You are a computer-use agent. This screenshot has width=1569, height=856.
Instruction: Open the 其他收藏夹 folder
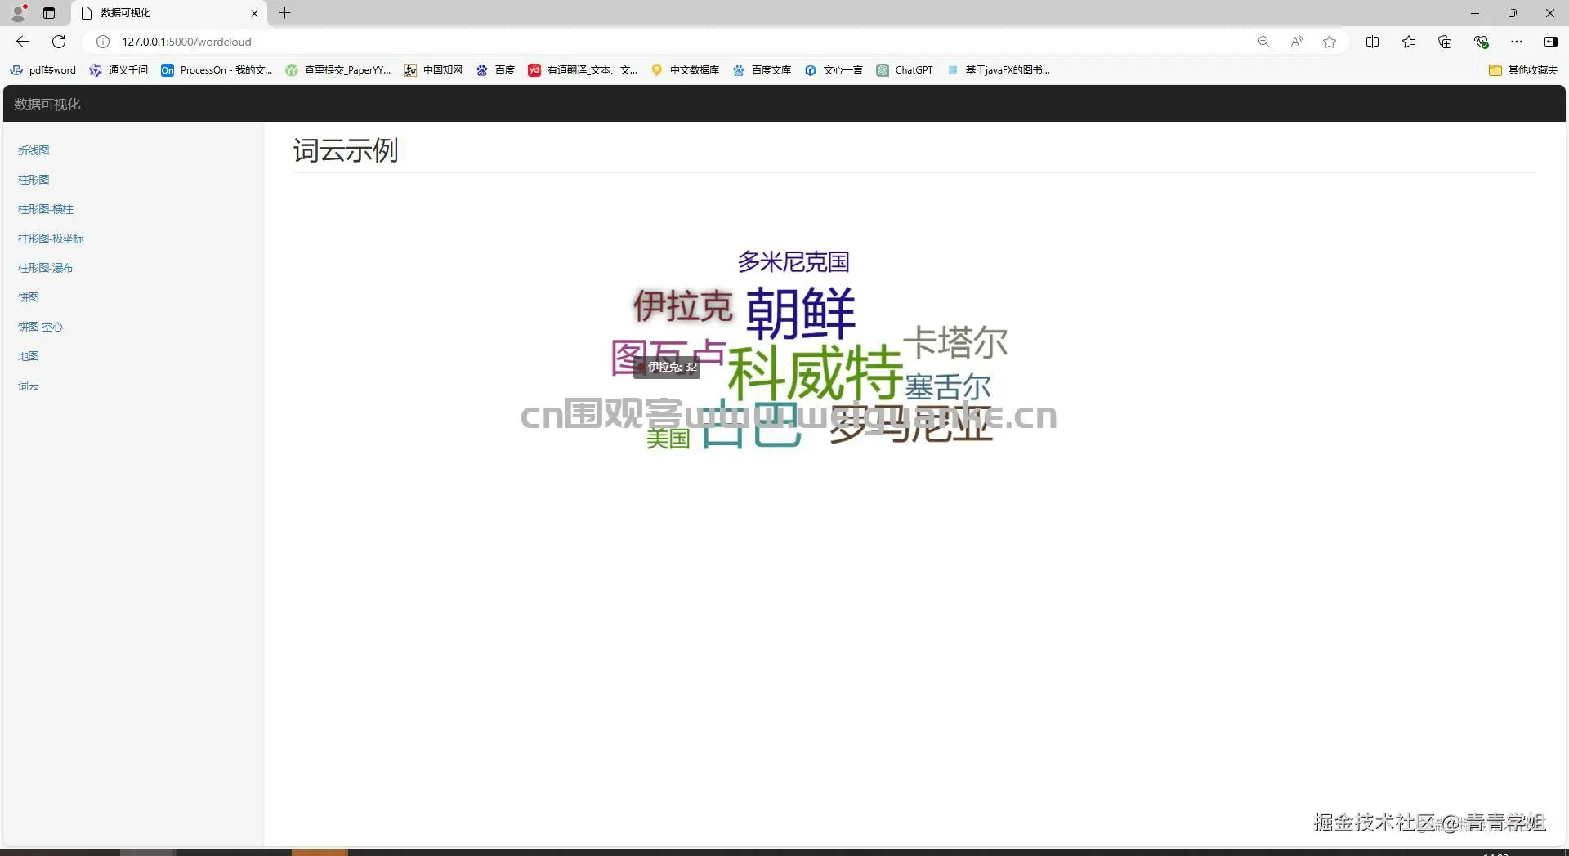tap(1523, 70)
